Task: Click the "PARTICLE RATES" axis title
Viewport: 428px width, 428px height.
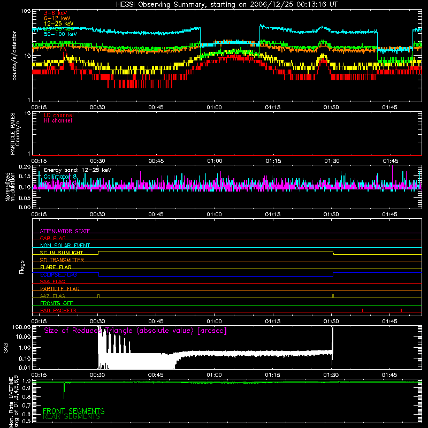Action: pyautogui.click(x=12, y=134)
